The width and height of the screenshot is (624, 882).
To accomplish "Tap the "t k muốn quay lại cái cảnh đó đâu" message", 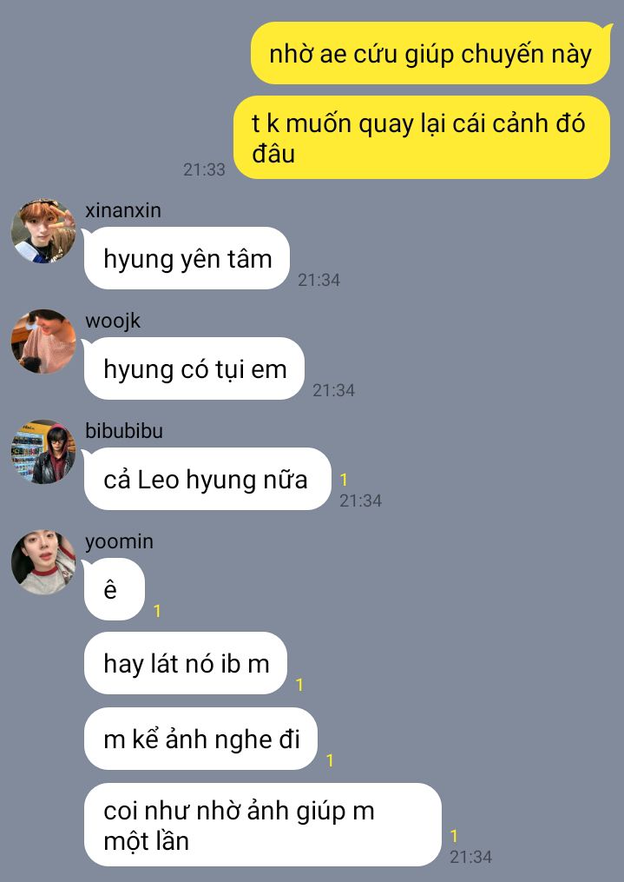I will click(x=421, y=138).
